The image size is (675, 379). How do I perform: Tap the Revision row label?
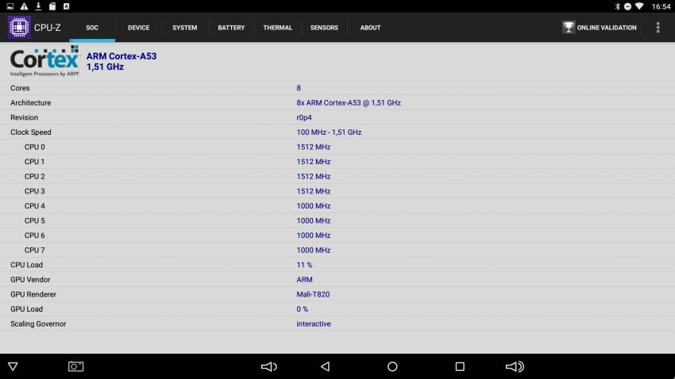24,117
